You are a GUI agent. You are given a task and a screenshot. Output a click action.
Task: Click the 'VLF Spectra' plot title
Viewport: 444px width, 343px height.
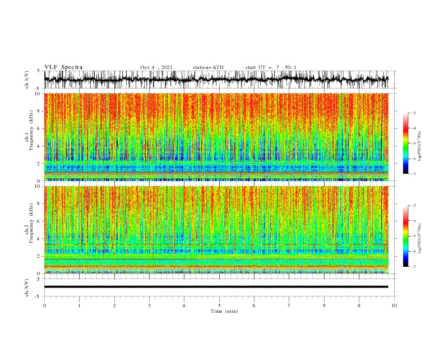(63, 67)
